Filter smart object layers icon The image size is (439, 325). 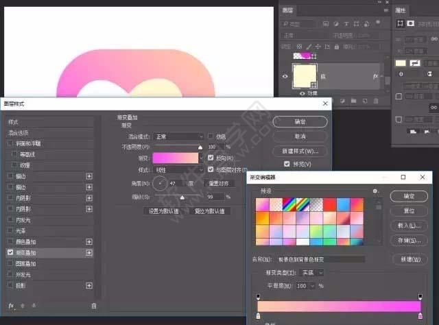[366, 24]
